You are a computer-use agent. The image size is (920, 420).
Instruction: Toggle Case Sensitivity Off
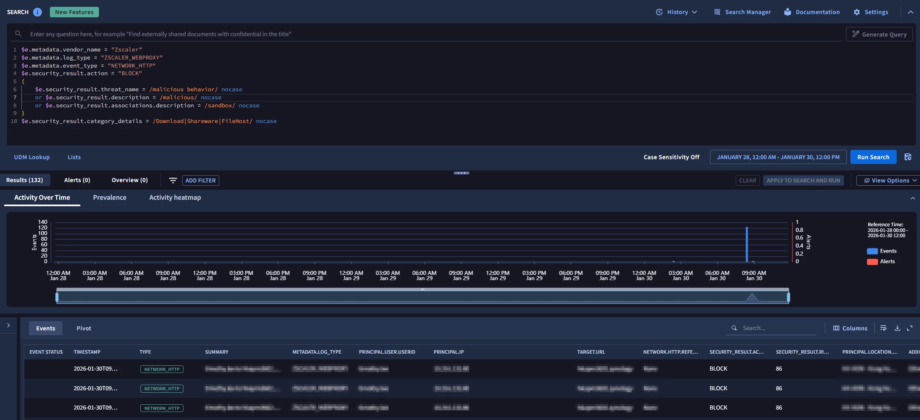[x=671, y=157]
